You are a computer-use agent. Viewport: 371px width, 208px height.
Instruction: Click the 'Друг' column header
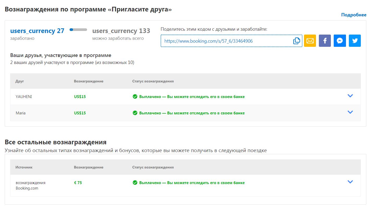(20, 81)
